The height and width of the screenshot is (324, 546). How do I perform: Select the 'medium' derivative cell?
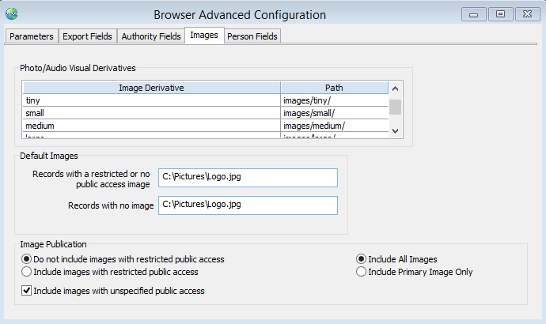(151, 126)
